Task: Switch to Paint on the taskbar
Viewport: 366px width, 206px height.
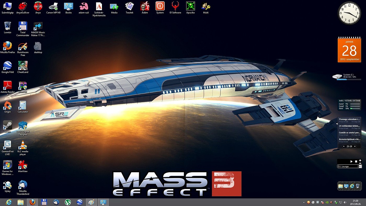Action: pos(92,202)
